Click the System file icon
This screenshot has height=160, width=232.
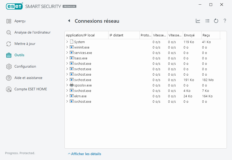pos(72,42)
